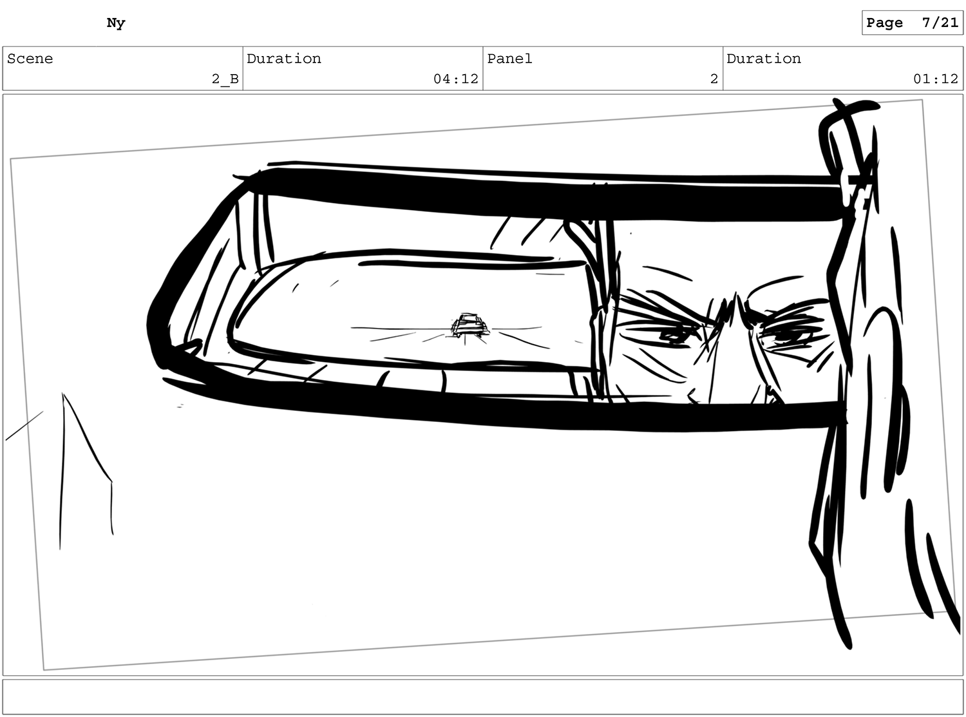Image resolution: width=966 pixels, height=717 pixels.
Task: Click the panel Duration label at far right
Action: click(764, 59)
